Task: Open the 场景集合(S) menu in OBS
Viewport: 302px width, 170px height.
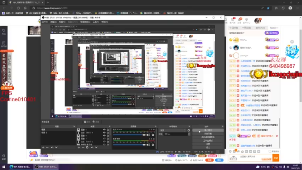Action: click(x=85, y=22)
